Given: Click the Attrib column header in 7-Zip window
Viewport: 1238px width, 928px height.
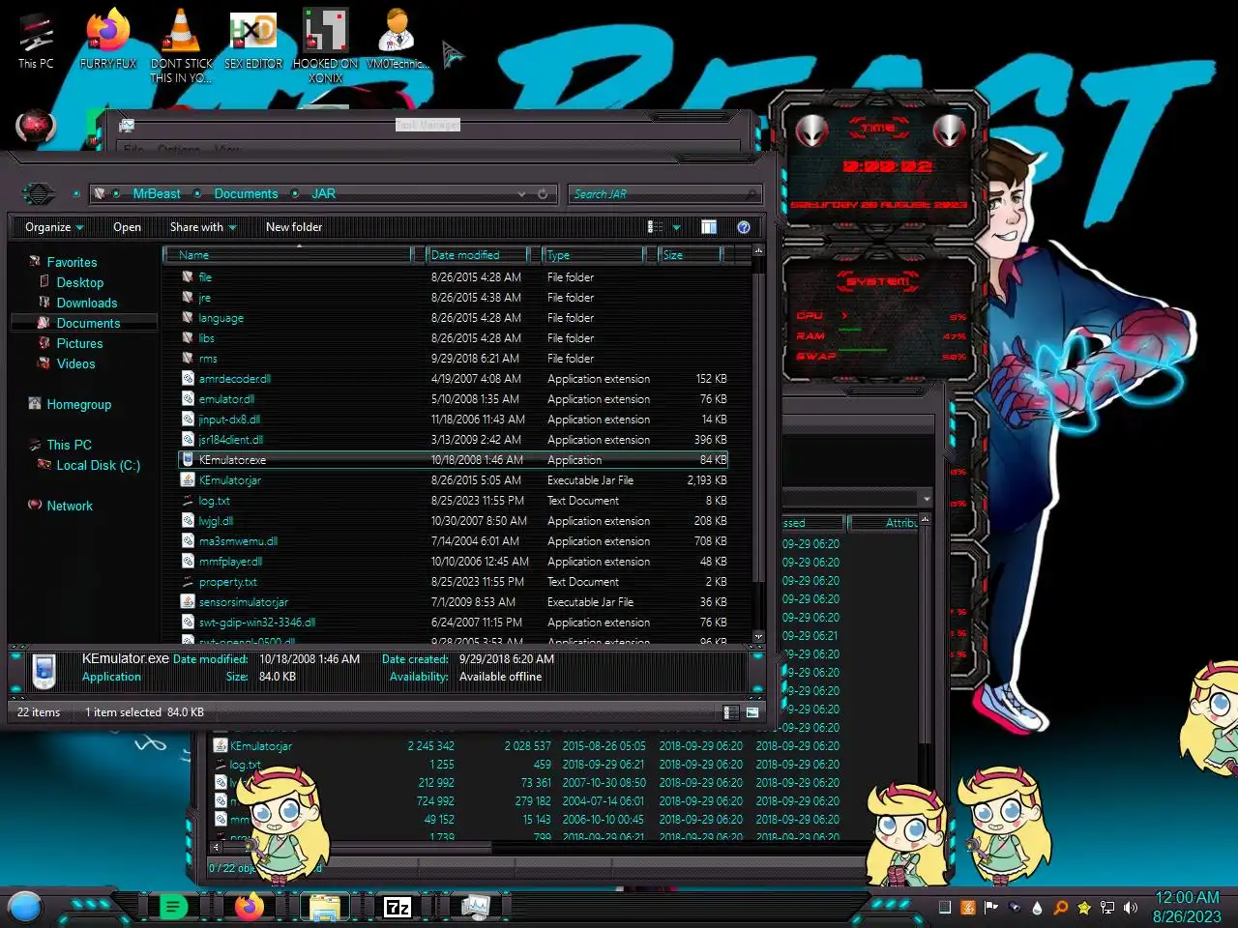Looking at the screenshot, I should [884, 523].
